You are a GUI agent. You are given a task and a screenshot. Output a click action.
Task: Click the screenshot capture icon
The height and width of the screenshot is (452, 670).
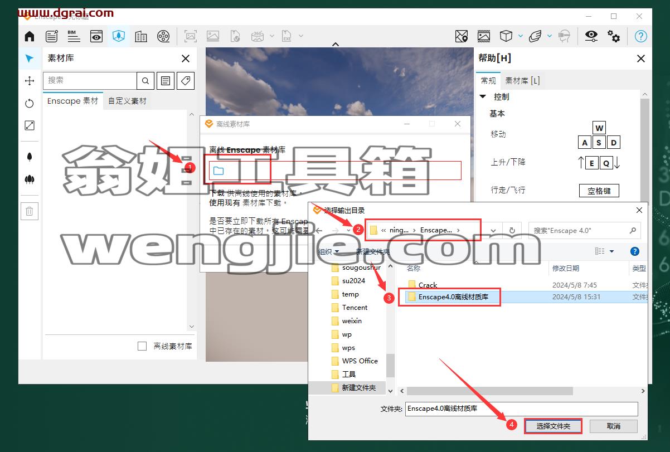(191, 37)
